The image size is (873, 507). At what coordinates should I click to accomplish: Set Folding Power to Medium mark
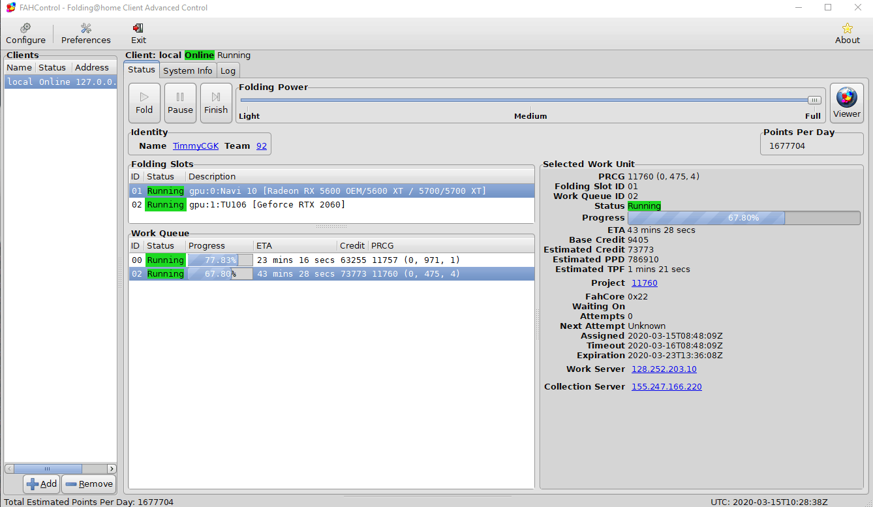point(530,116)
